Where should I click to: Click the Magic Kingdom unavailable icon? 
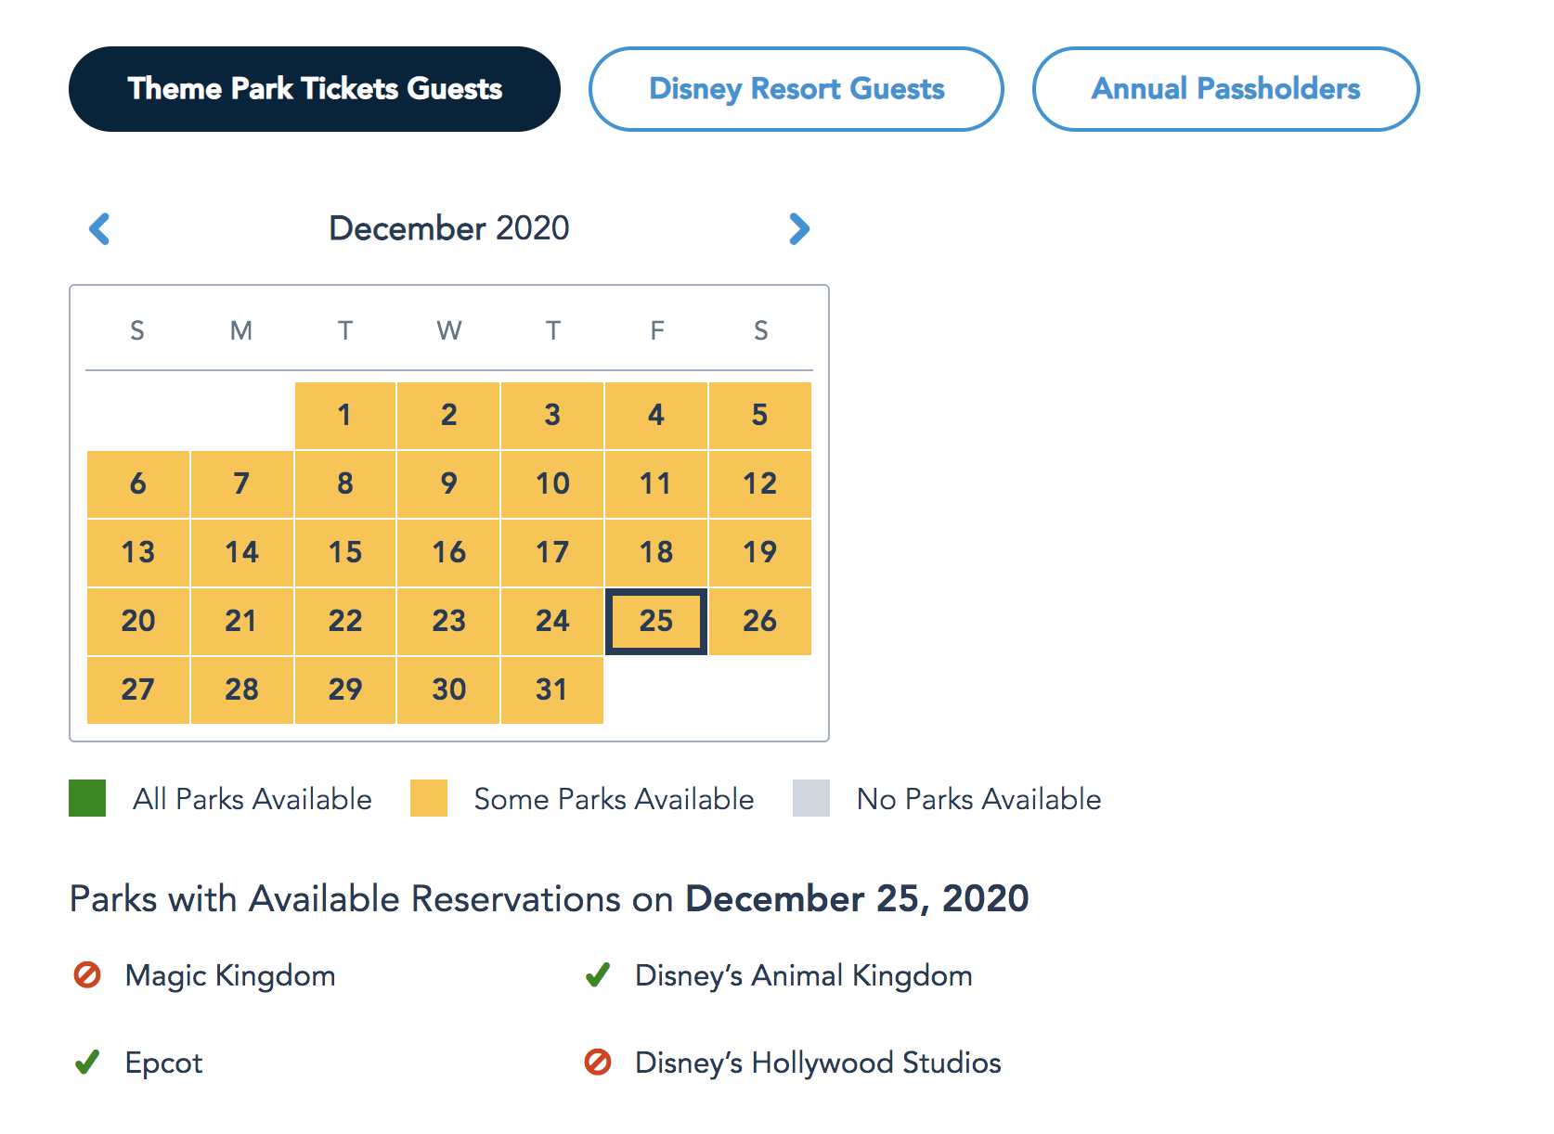(87, 975)
